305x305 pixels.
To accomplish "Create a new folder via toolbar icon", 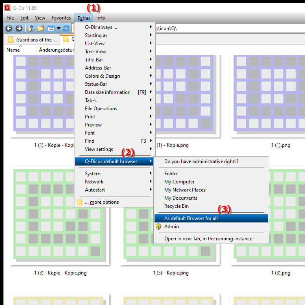I will click(41, 28).
